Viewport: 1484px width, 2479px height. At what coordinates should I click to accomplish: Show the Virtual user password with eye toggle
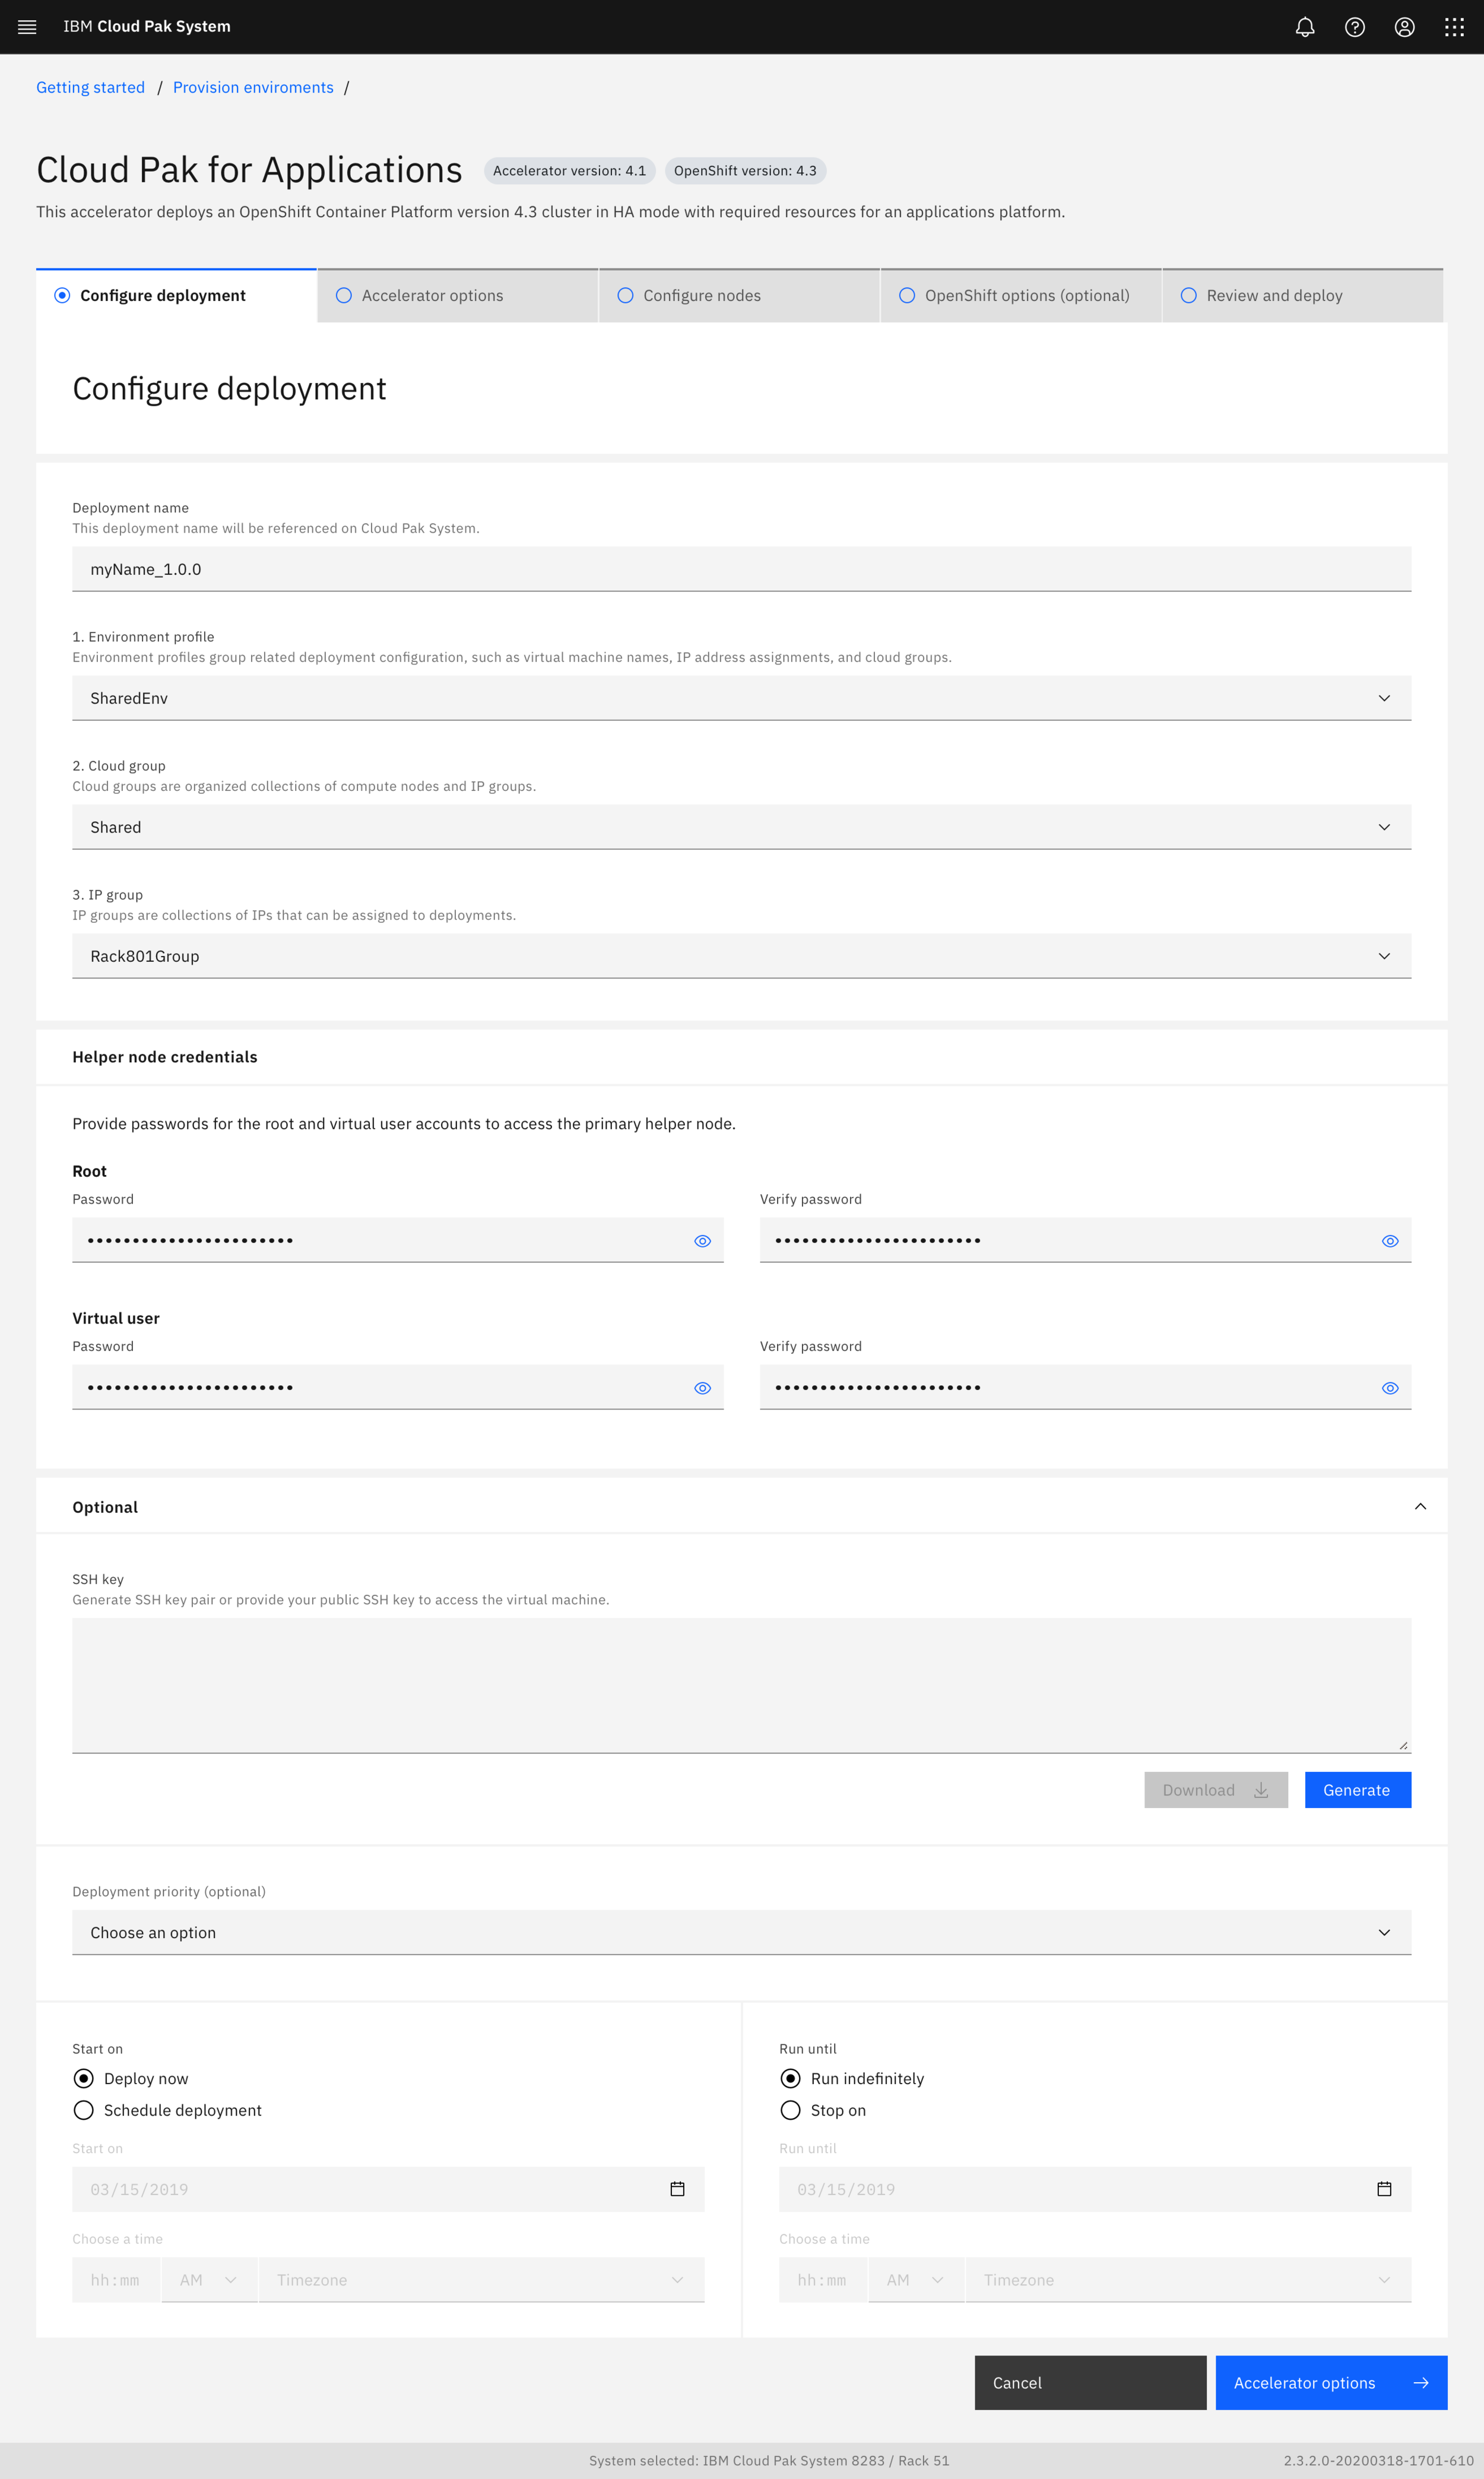click(x=702, y=1387)
